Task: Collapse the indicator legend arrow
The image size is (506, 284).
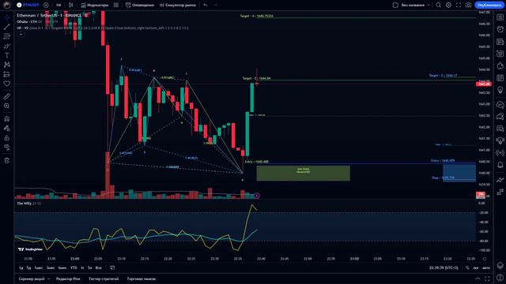Action: tap(21, 34)
